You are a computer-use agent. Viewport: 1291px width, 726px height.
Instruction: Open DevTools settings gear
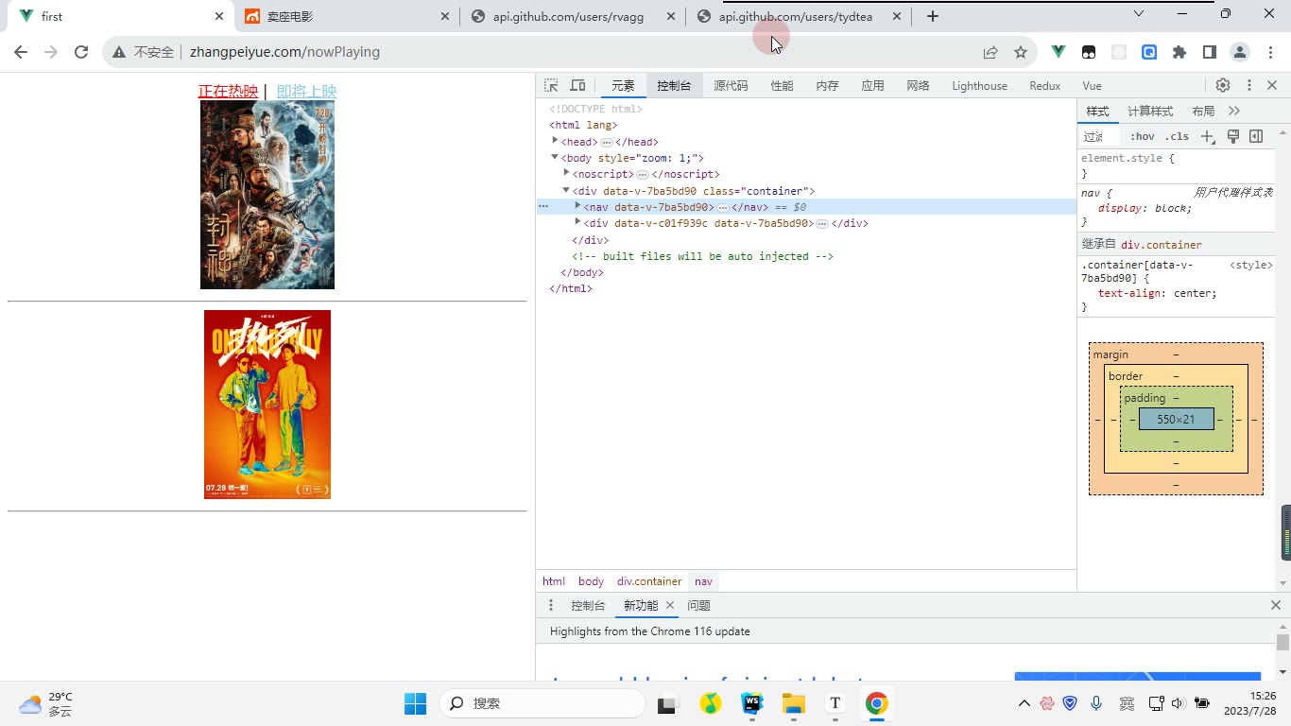1223,85
